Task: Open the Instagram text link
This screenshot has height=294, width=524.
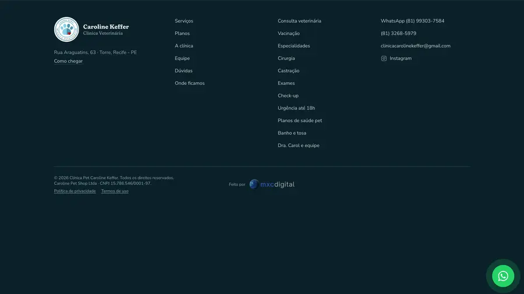Action: [x=401, y=58]
